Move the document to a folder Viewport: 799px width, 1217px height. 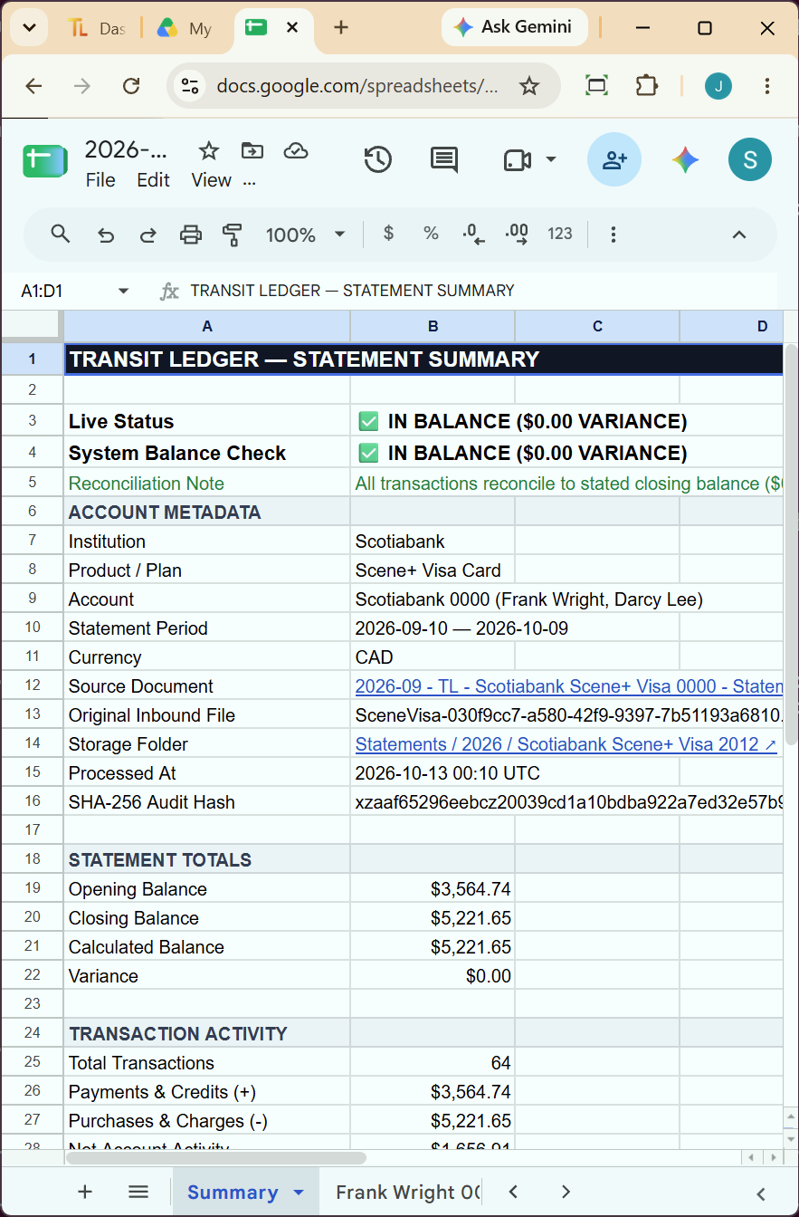252,150
